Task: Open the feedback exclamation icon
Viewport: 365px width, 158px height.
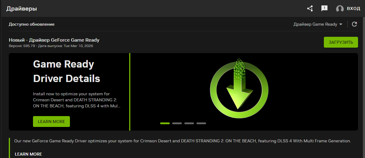Action: pos(324,8)
